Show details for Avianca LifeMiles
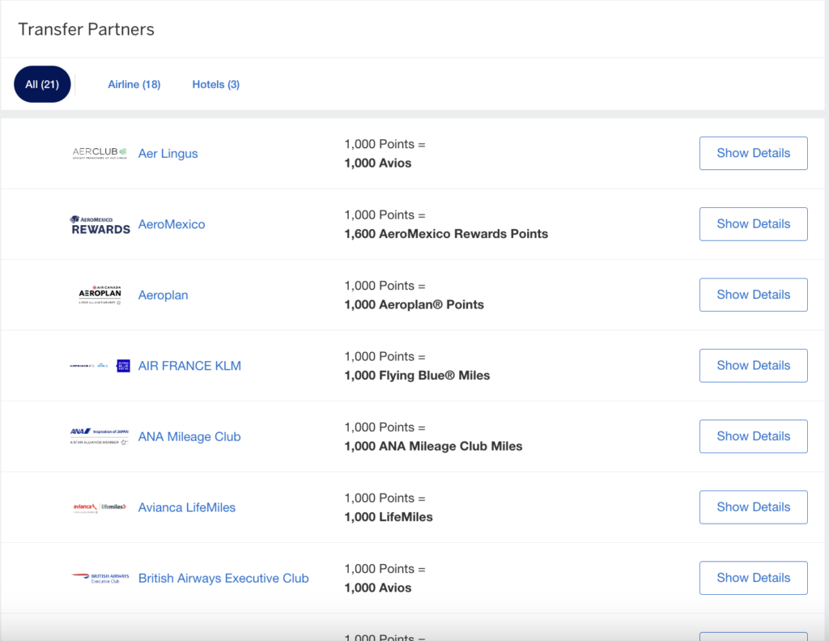Screen dimensions: 829x641 [753, 507]
